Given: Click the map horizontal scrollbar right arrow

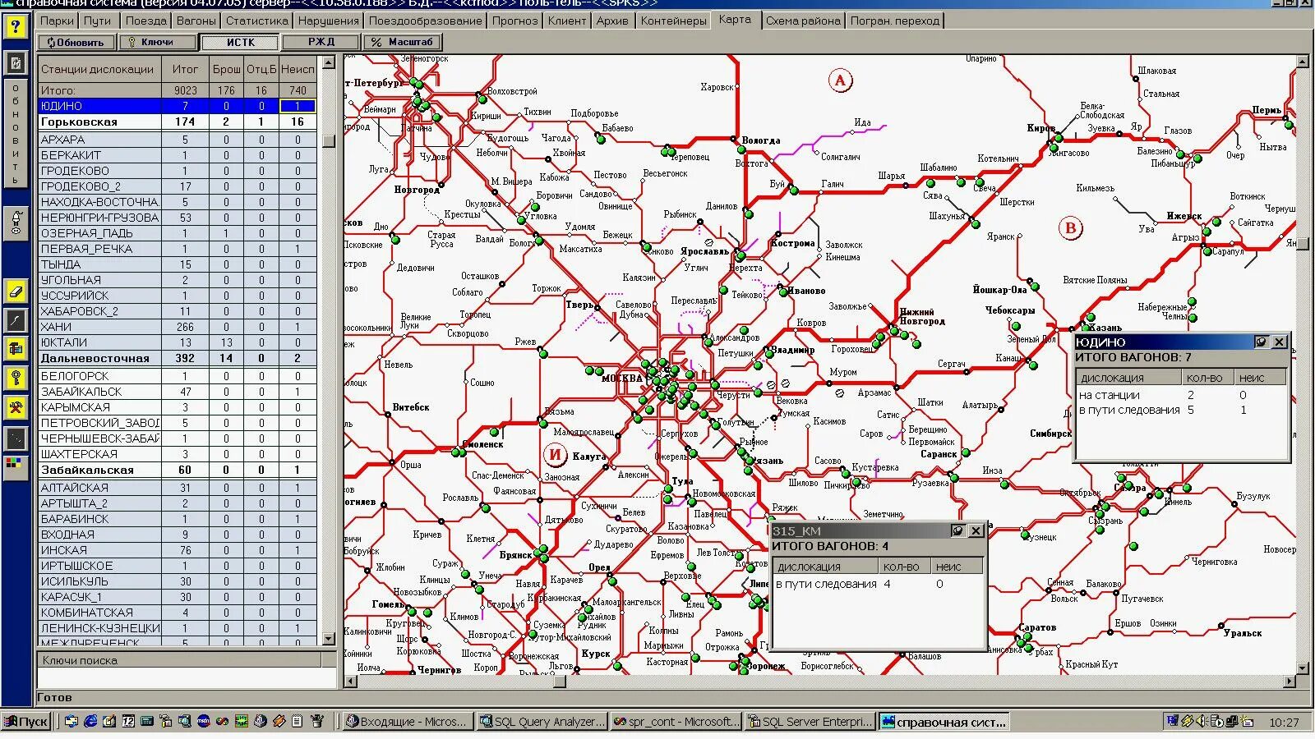Looking at the screenshot, I should coord(1289,682).
